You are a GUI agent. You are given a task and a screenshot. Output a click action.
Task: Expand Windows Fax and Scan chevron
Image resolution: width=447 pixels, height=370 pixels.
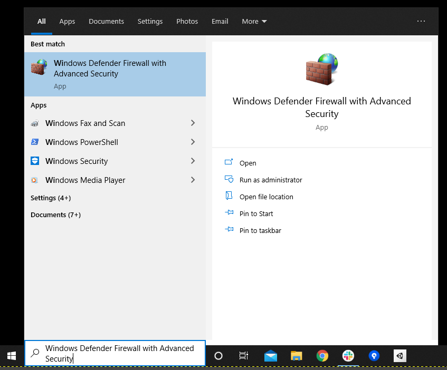(193, 123)
